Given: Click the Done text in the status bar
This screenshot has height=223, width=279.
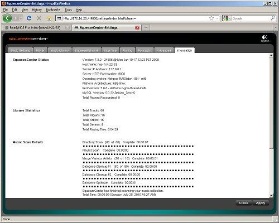Looking at the screenshot, I should [6, 219].
